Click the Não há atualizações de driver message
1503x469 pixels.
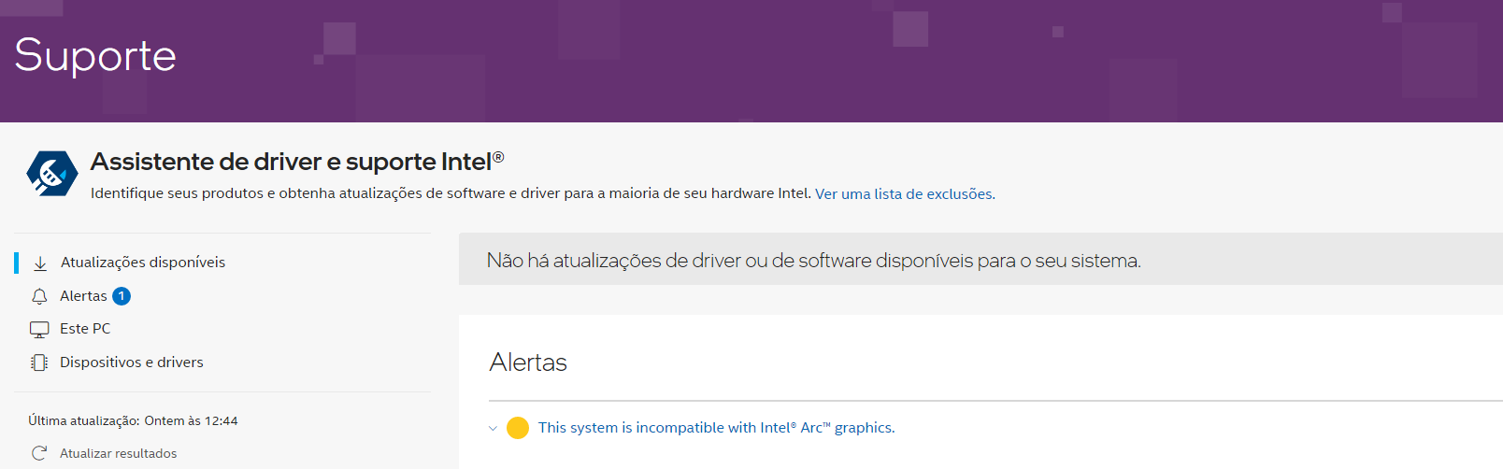point(813,261)
